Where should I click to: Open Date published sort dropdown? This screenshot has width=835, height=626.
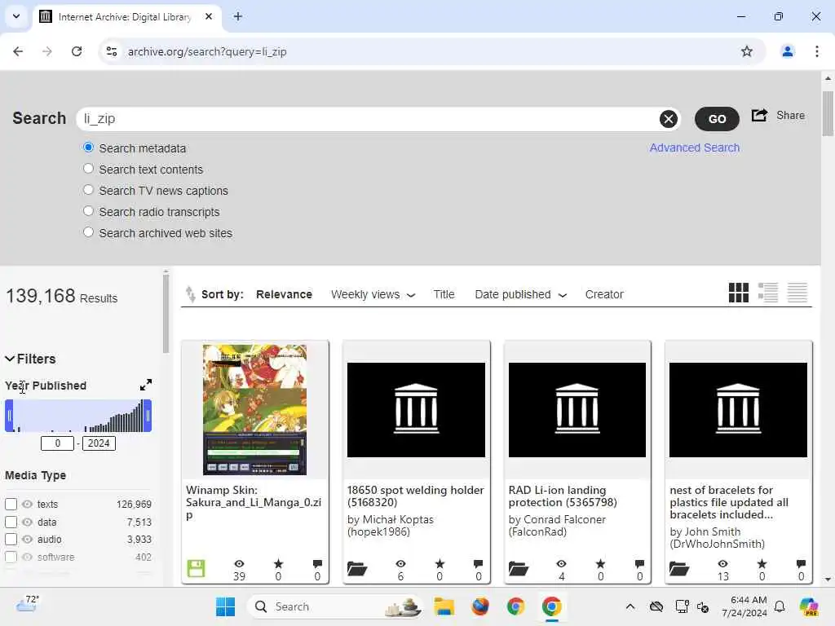point(520,294)
